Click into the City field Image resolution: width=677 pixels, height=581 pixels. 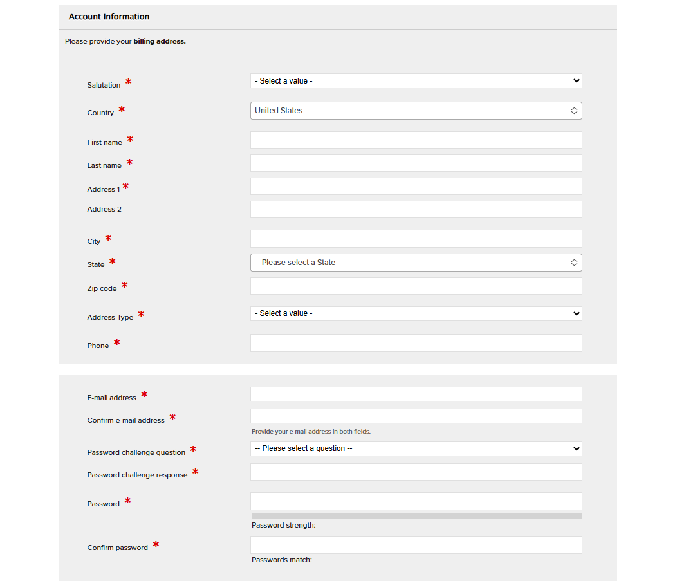click(x=416, y=239)
